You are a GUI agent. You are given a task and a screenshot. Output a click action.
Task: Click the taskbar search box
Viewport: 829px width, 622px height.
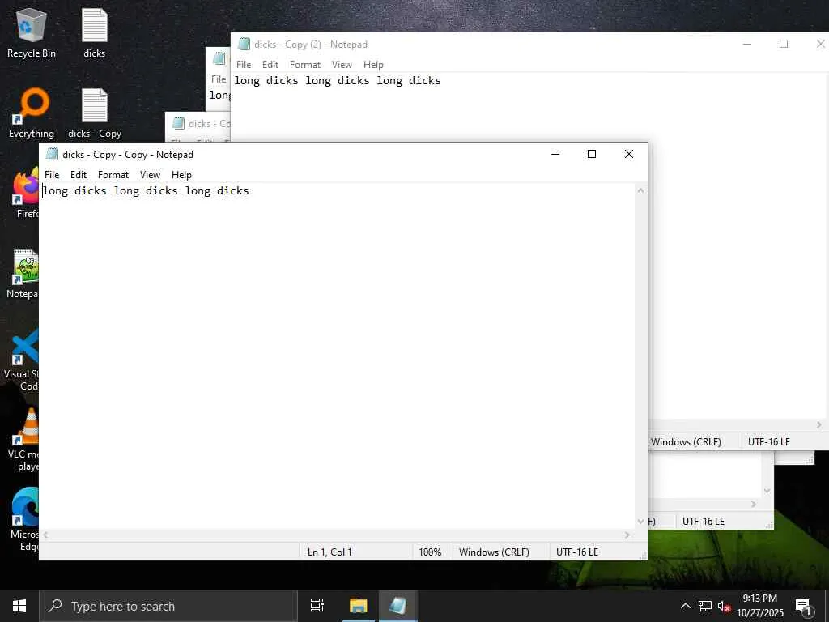[168, 606]
